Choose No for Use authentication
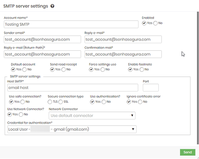 [103, 102]
